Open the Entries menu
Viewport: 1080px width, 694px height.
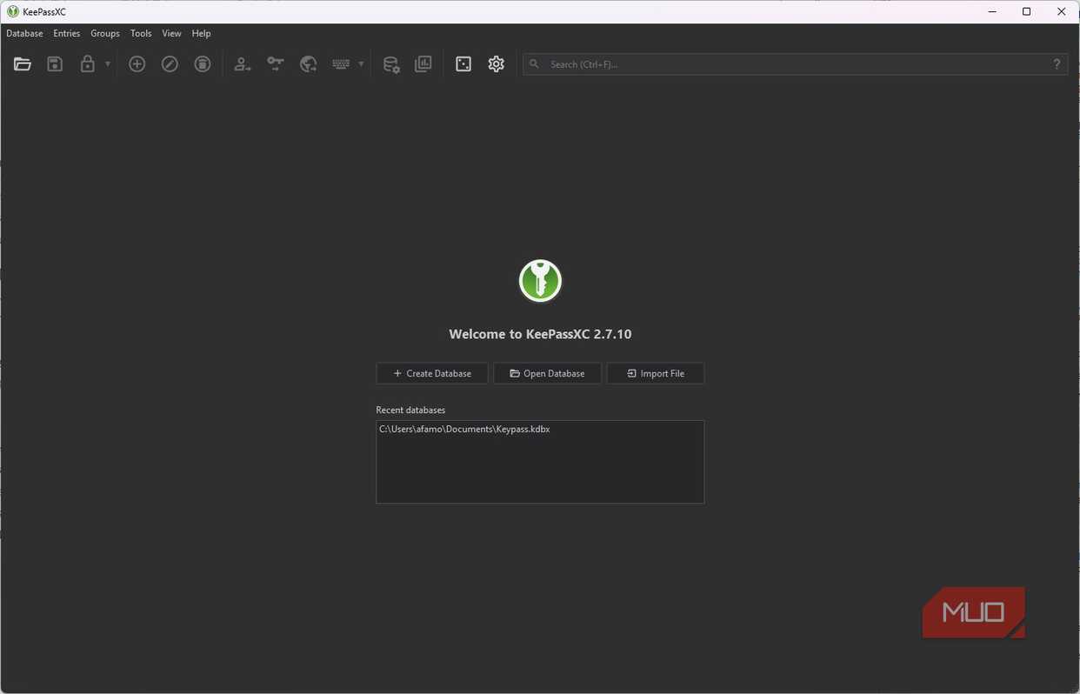[66, 33]
